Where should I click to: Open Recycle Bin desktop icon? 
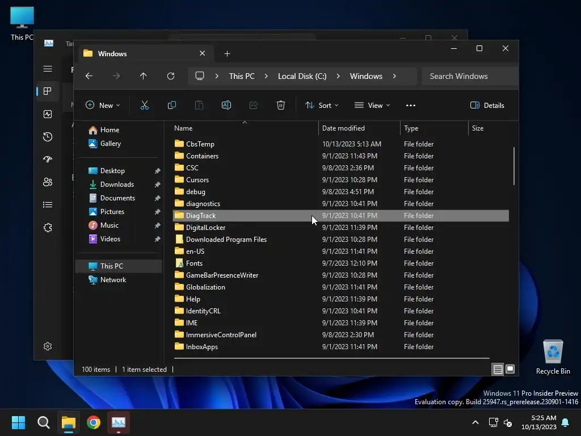pyautogui.click(x=553, y=358)
